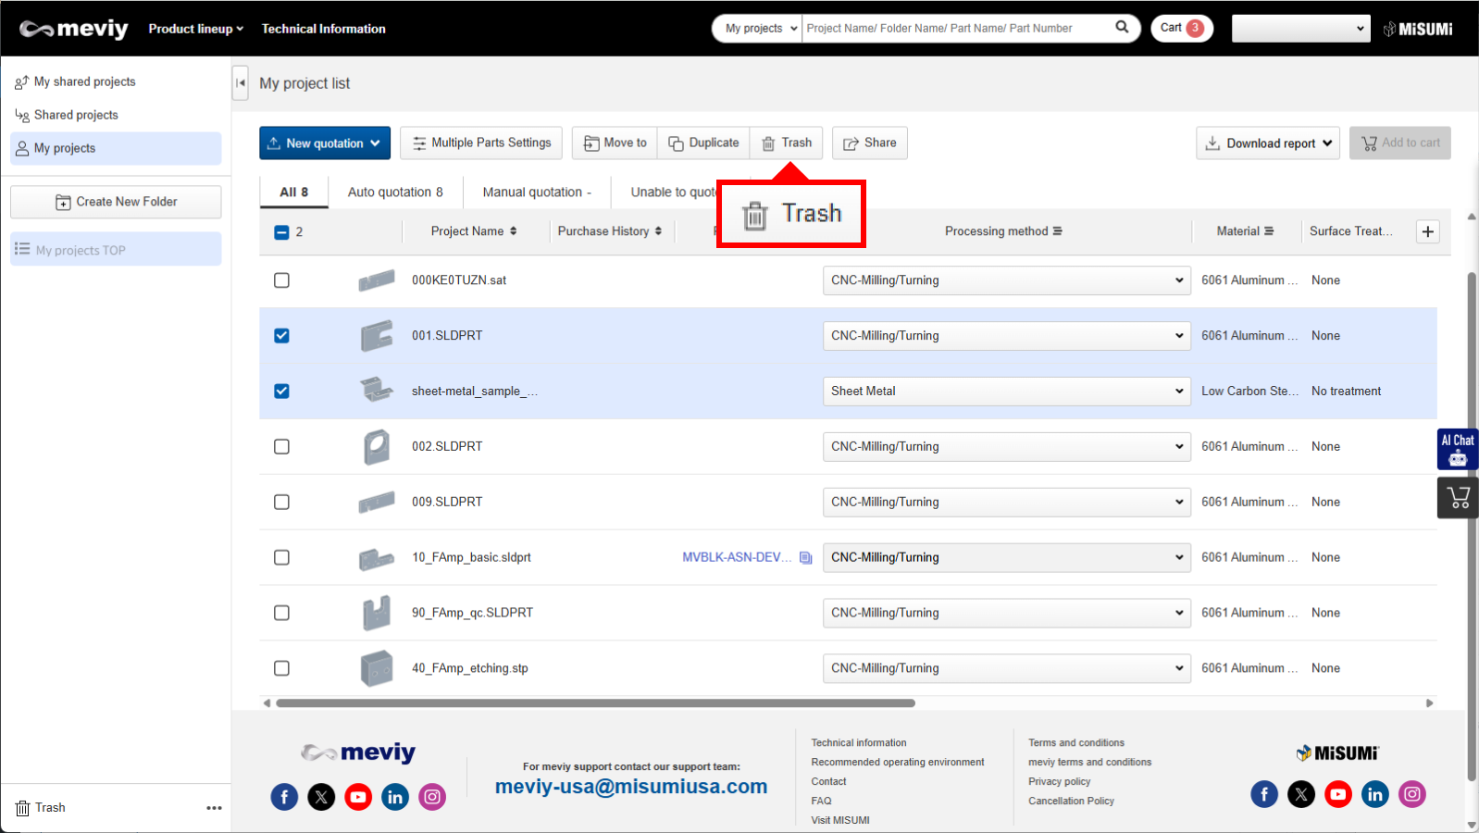Open processing method dropdown for sheet-metal_sample
The image size is (1479, 833).
point(1006,392)
